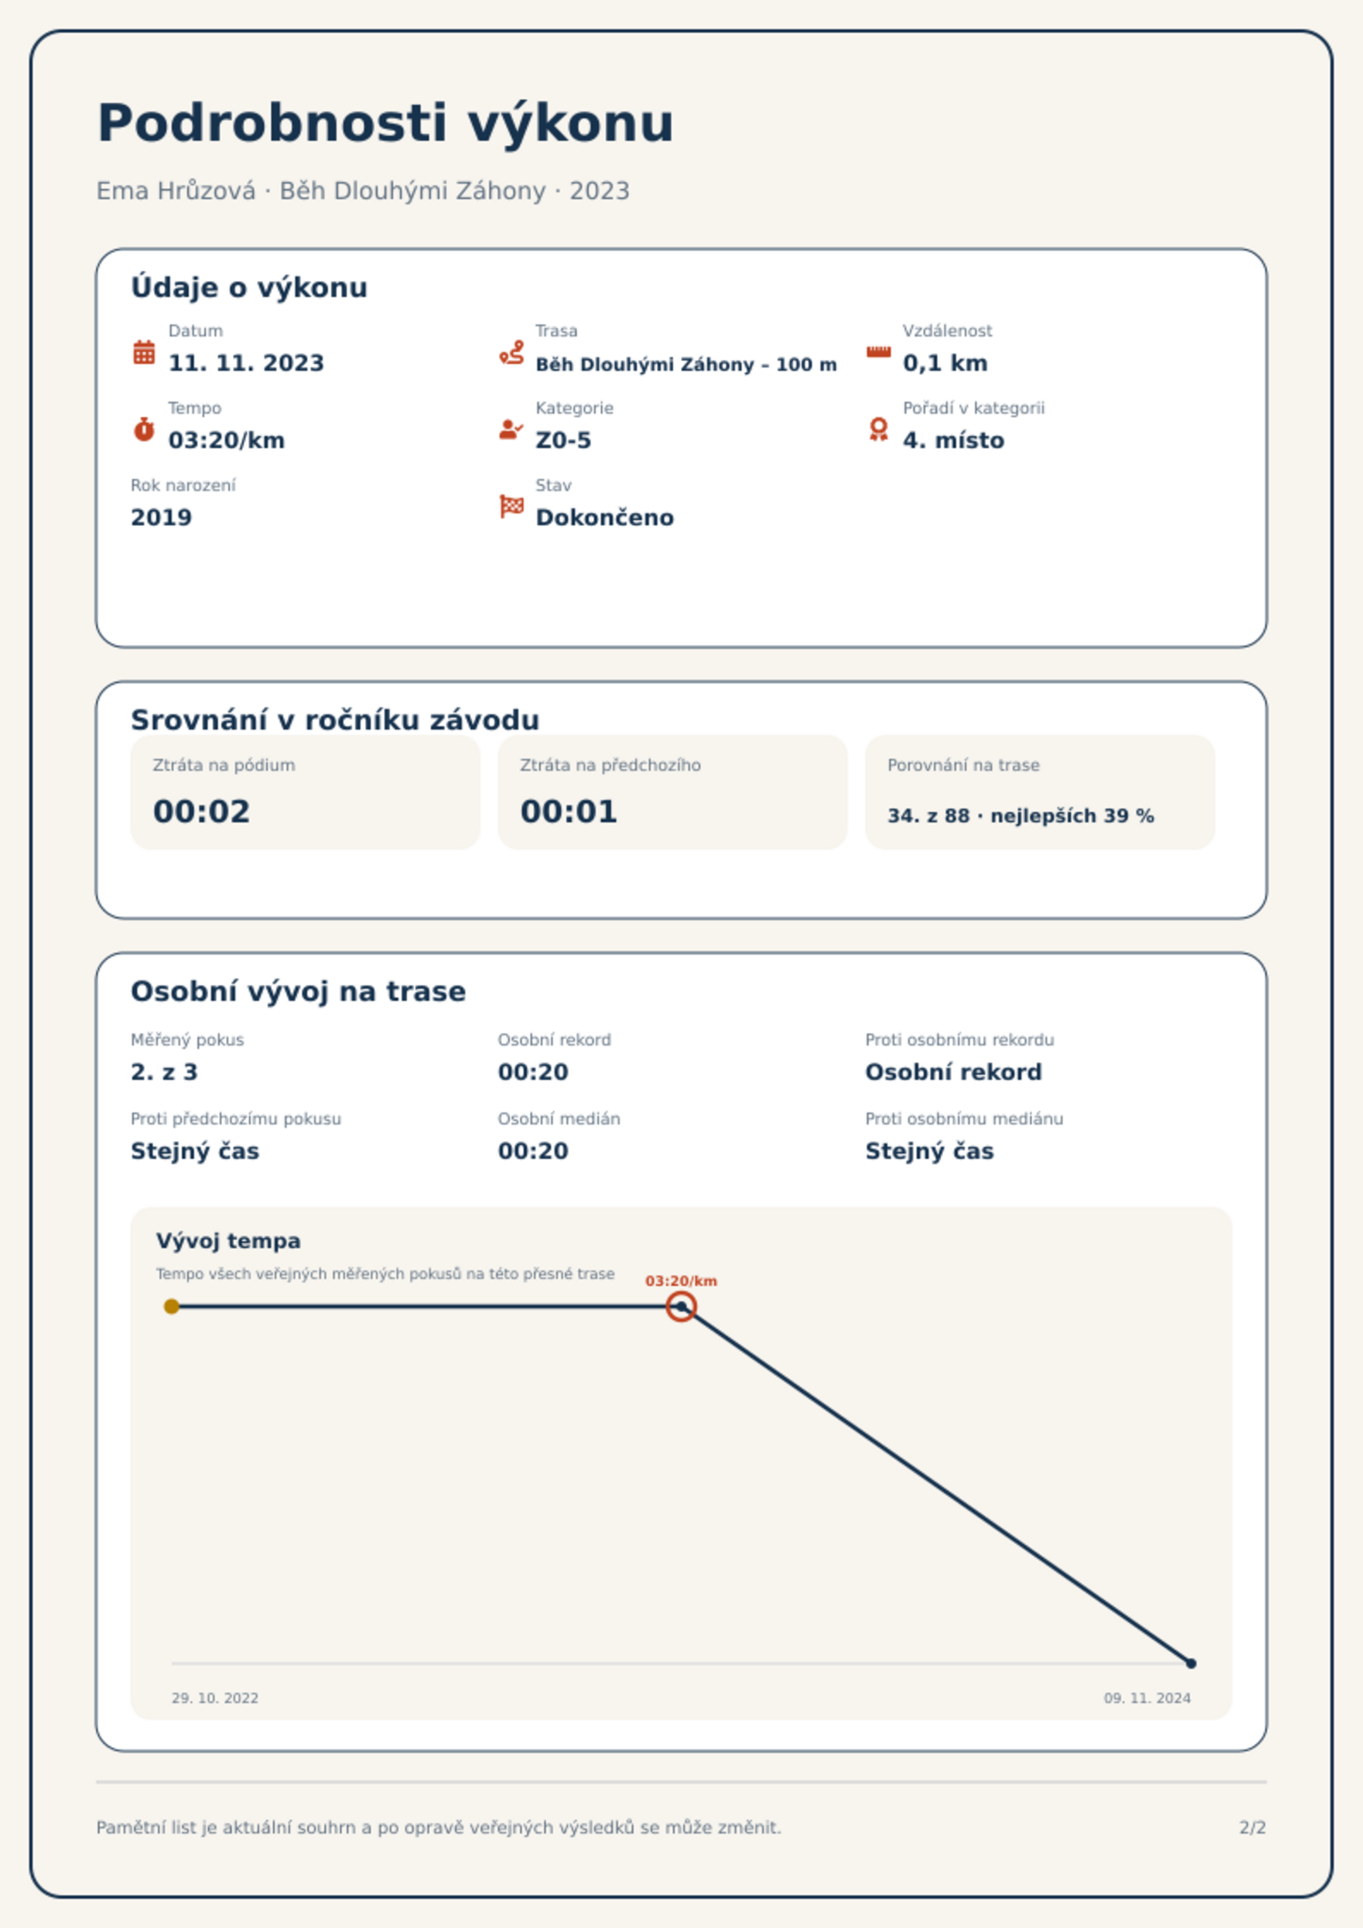Screen dimensions: 1363x1928
Task: Click the stopwatch icon beside Tempo
Action: click(144, 429)
